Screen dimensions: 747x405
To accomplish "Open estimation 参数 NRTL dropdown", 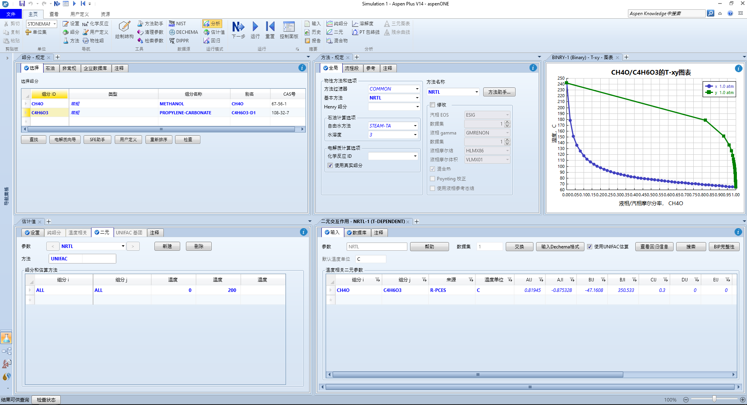I will tap(123, 246).
